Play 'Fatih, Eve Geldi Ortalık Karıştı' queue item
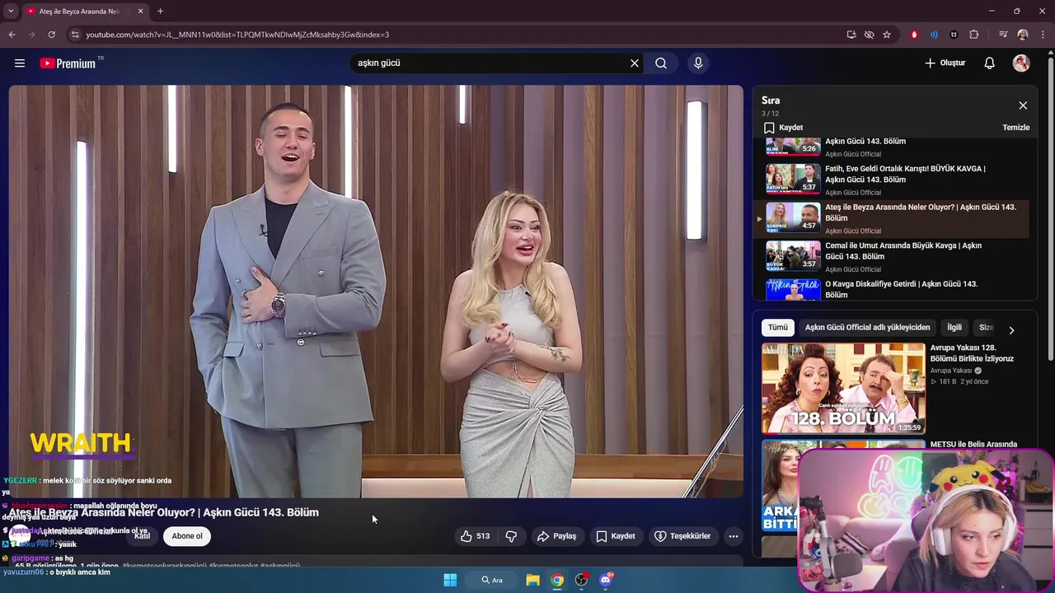Image resolution: width=1055 pixels, height=593 pixels. pos(893,180)
